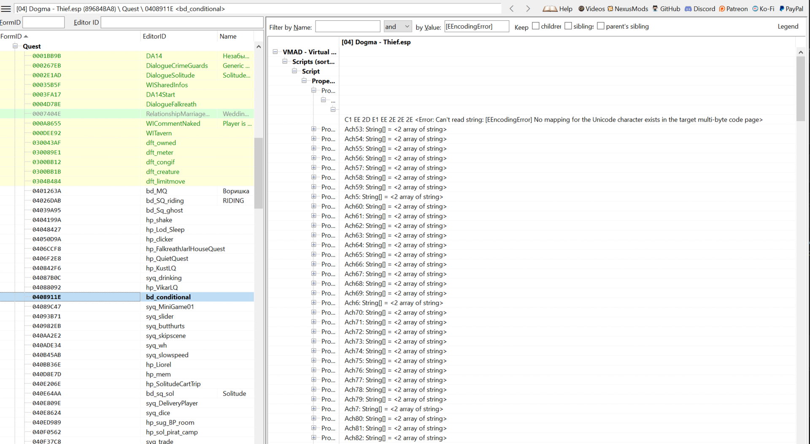
Task: Collapse the Properties node
Action: [x=304, y=81]
